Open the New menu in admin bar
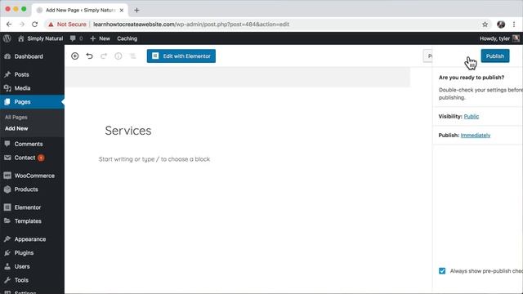 (x=100, y=38)
